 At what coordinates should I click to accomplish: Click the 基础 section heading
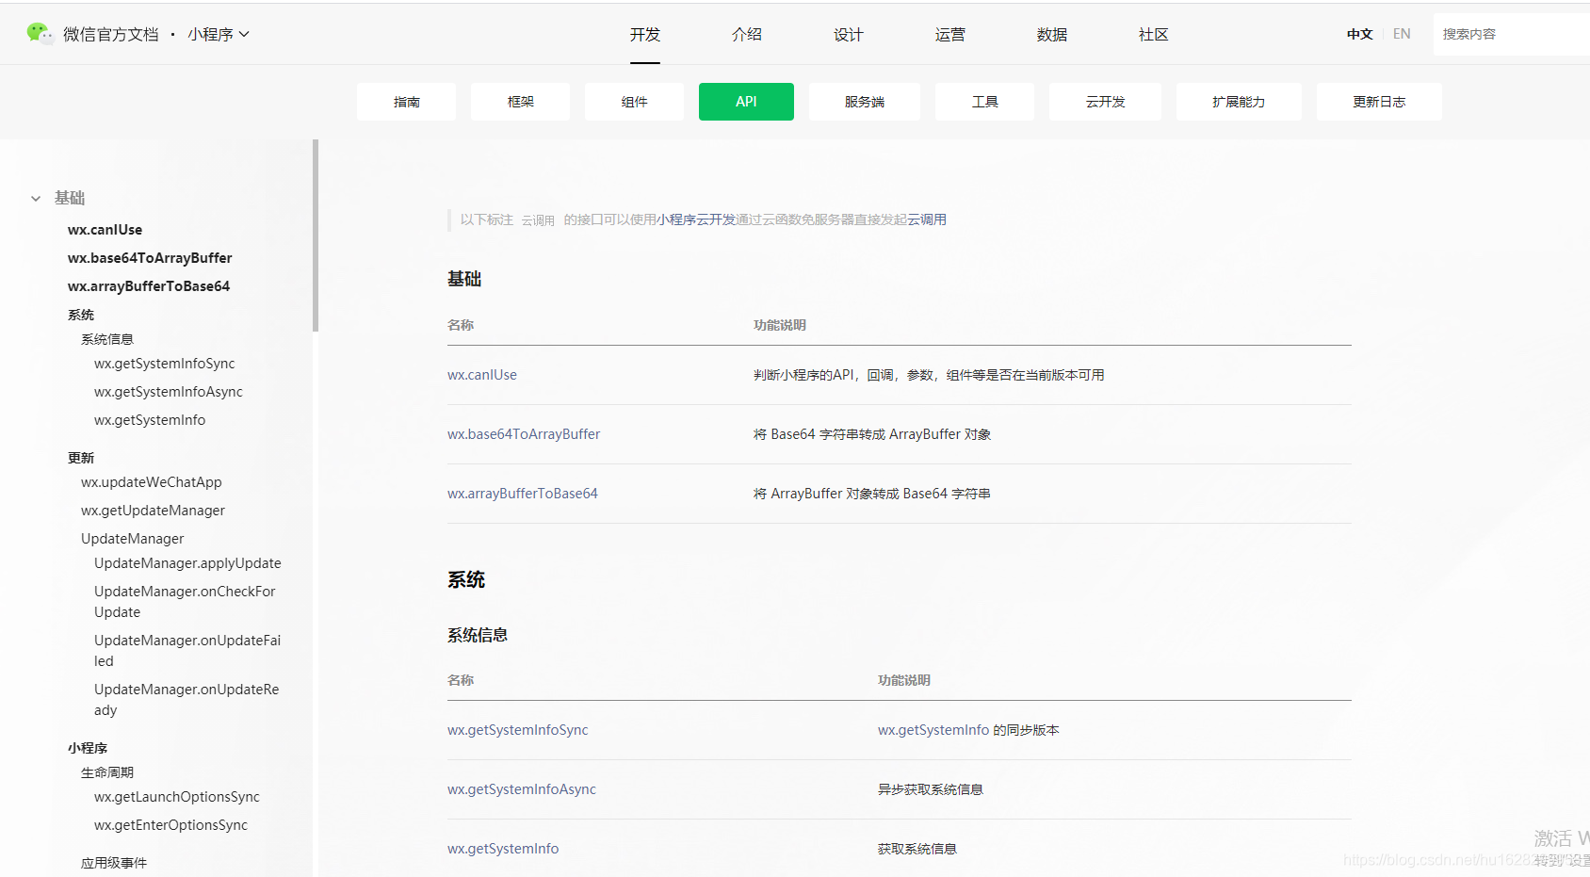[x=464, y=279]
